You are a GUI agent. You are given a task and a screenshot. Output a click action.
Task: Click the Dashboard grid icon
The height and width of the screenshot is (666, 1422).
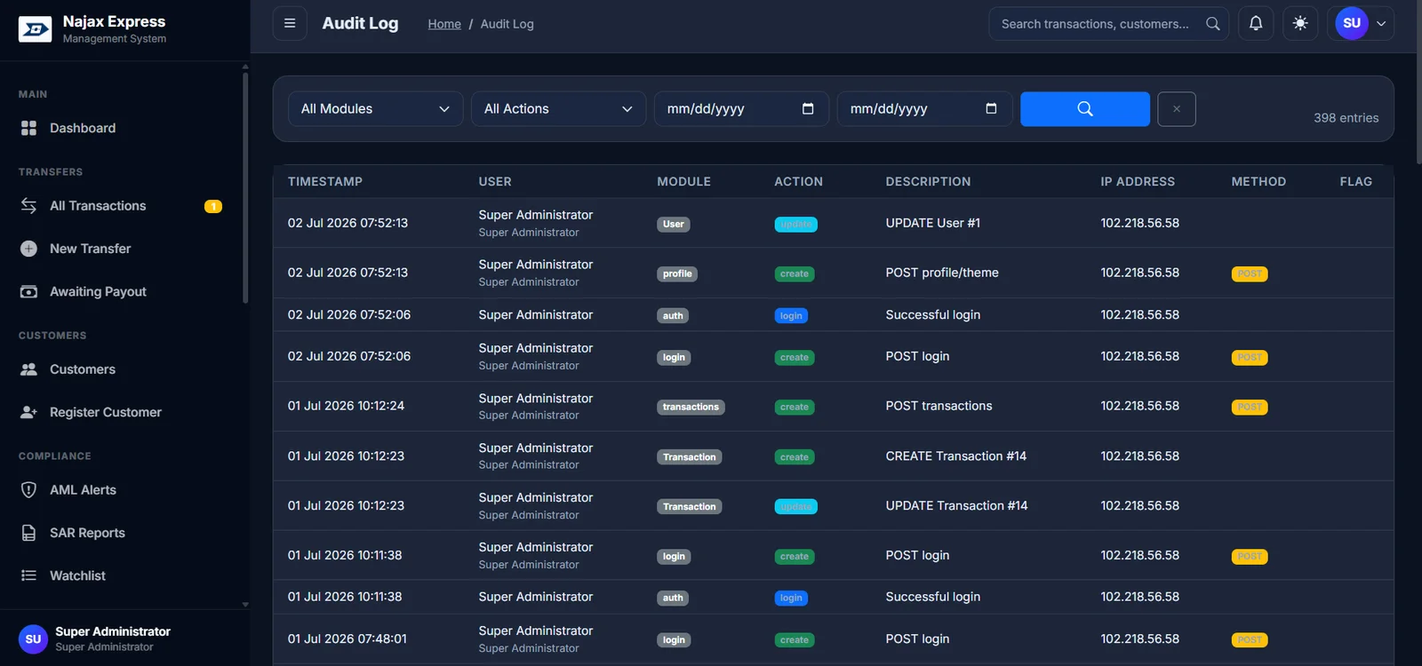28,128
